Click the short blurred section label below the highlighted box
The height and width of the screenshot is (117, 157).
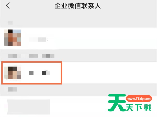[x=13, y=89]
